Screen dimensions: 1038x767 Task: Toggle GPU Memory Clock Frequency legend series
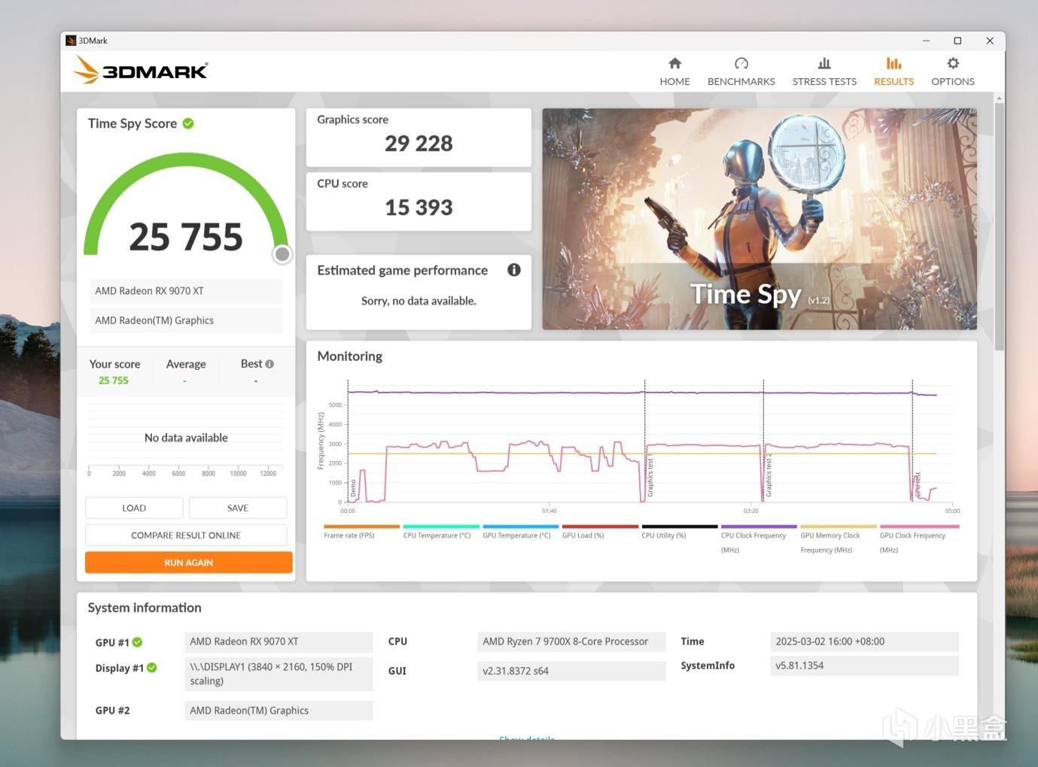pos(838,538)
